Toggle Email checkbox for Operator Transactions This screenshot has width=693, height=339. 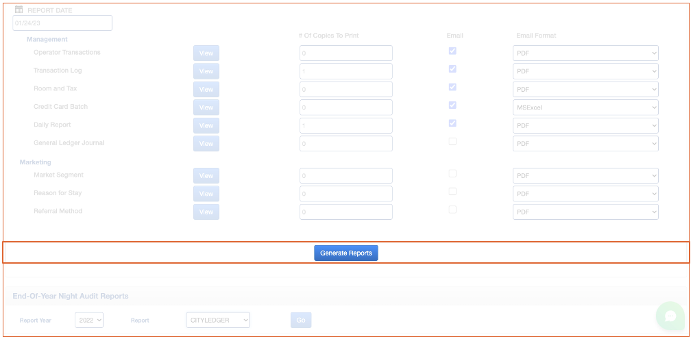(x=452, y=51)
